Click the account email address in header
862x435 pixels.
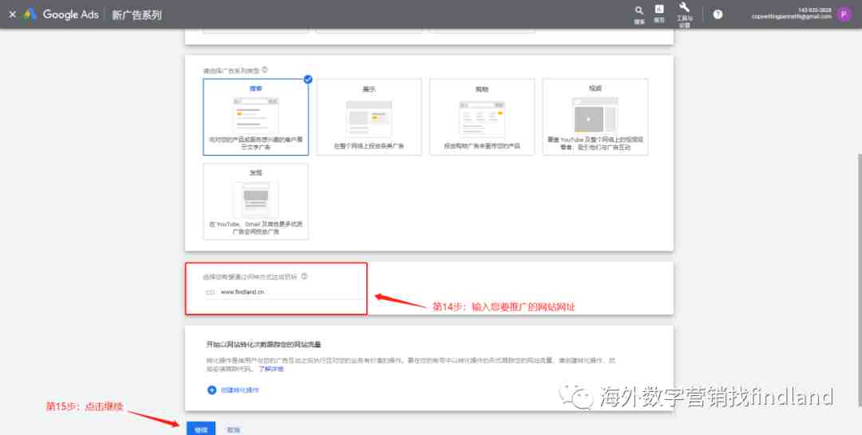tap(791, 17)
